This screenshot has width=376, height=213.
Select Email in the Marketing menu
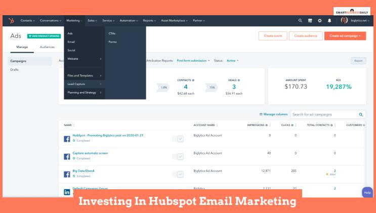71,41
